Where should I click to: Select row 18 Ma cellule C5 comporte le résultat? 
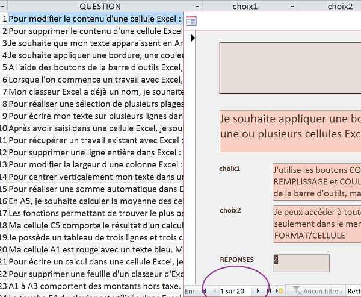click(x=95, y=225)
